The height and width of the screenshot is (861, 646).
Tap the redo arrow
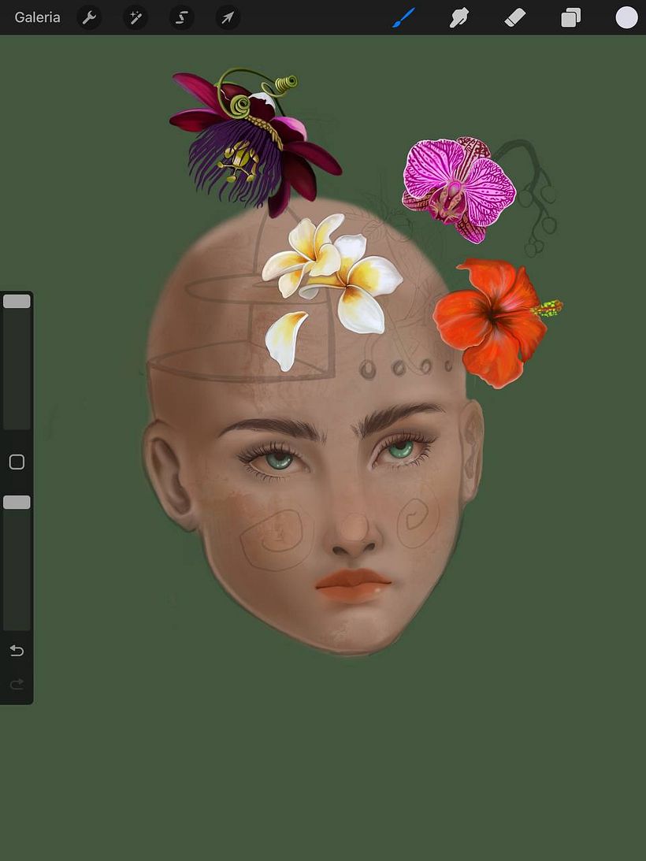point(16,683)
